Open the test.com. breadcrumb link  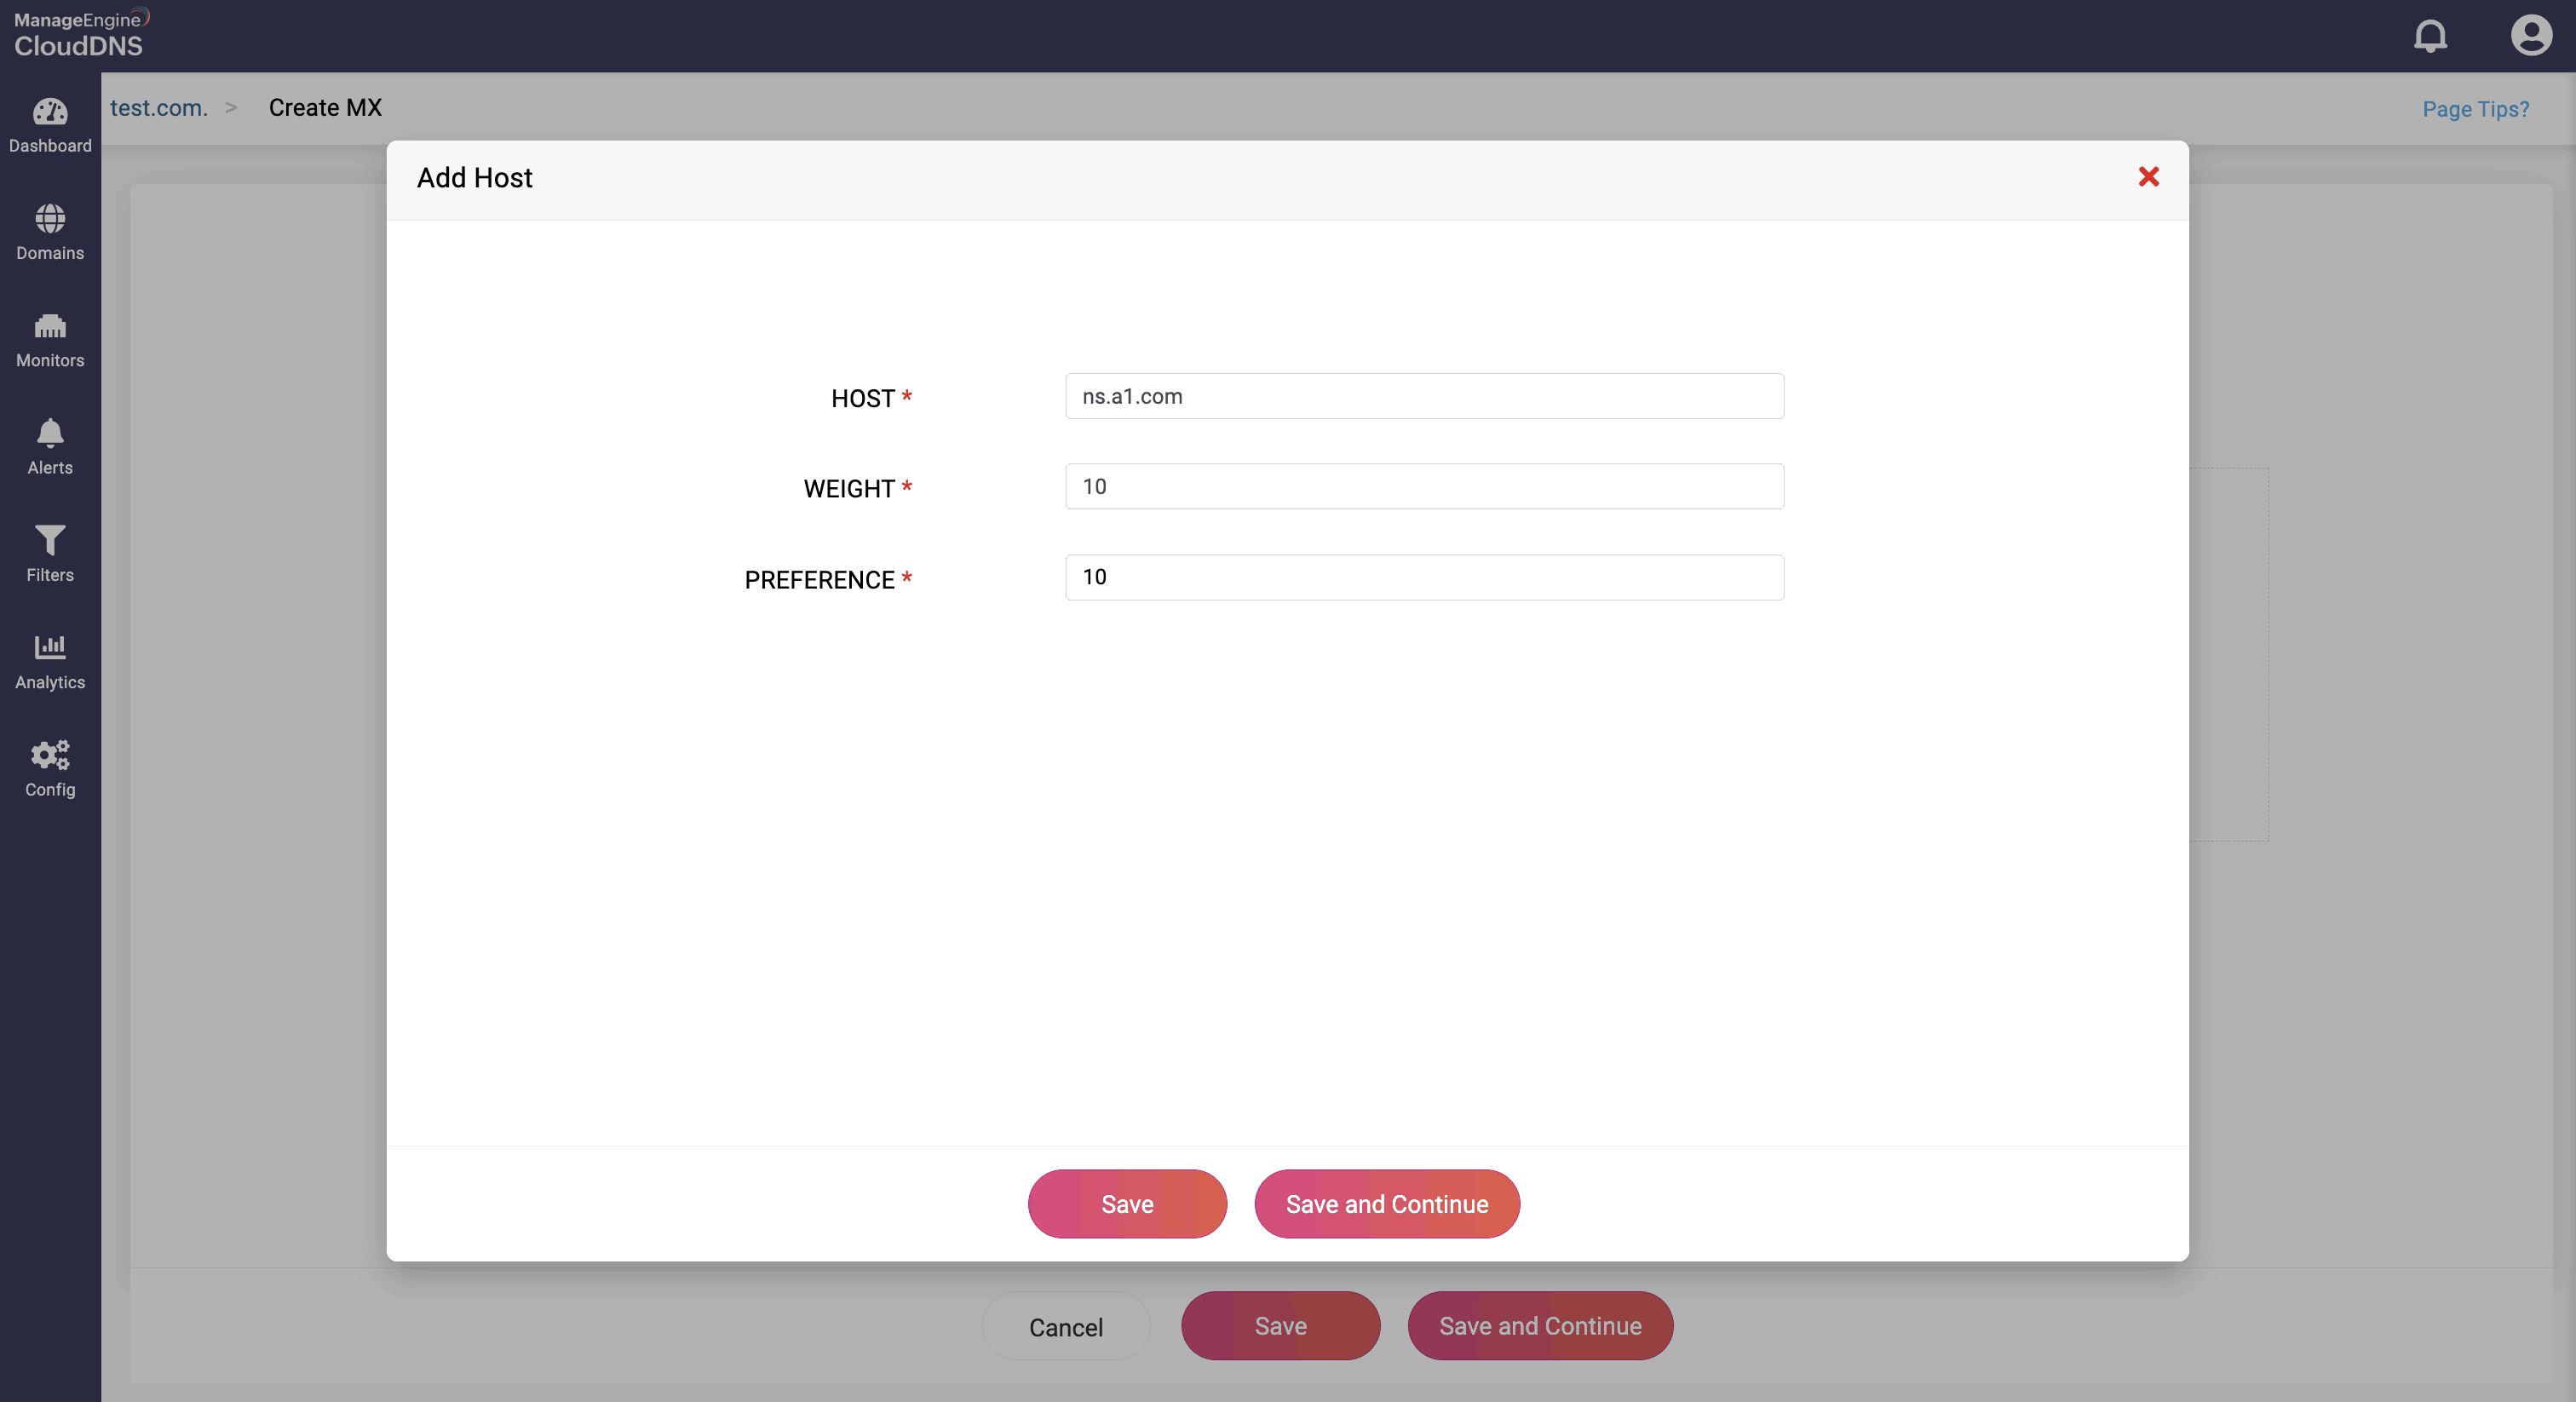tap(159, 108)
